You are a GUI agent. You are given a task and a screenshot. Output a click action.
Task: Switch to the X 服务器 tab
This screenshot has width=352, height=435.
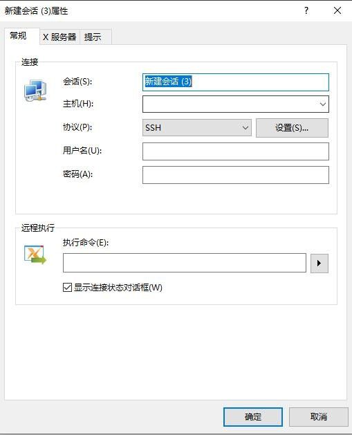coord(59,37)
